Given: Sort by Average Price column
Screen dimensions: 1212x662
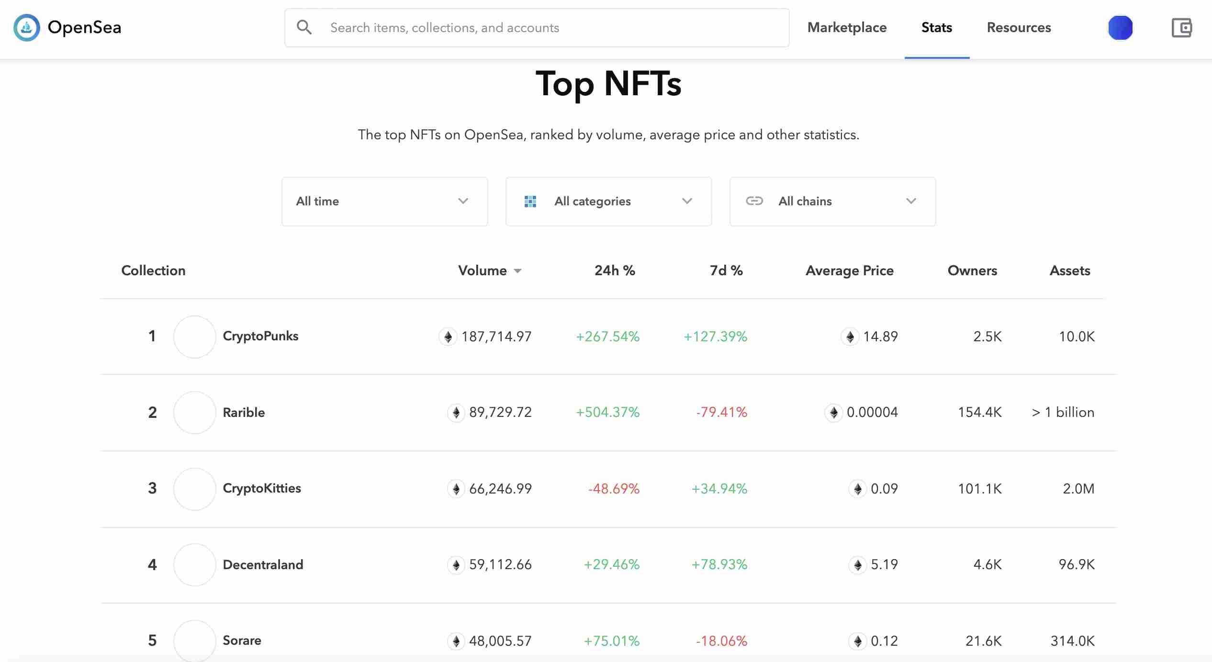Looking at the screenshot, I should [x=850, y=270].
